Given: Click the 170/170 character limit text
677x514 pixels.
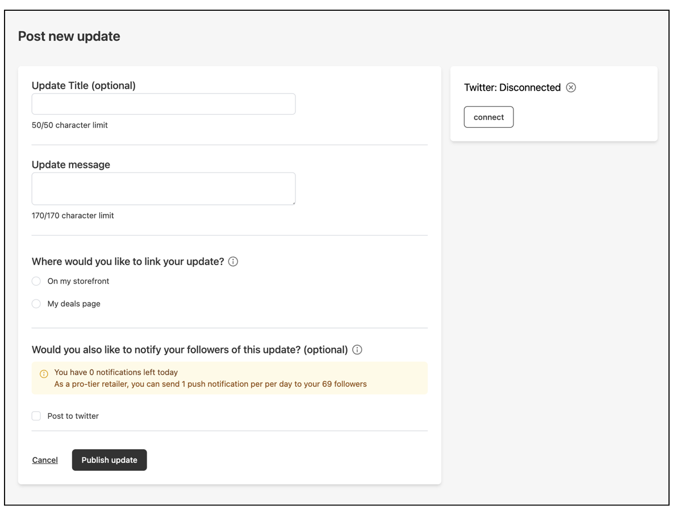Looking at the screenshot, I should click(73, 216).
